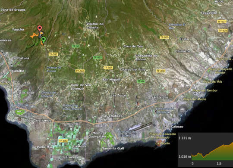Click the Playa de Leocadio Machado label
The image size is (233, 168).
163,136
